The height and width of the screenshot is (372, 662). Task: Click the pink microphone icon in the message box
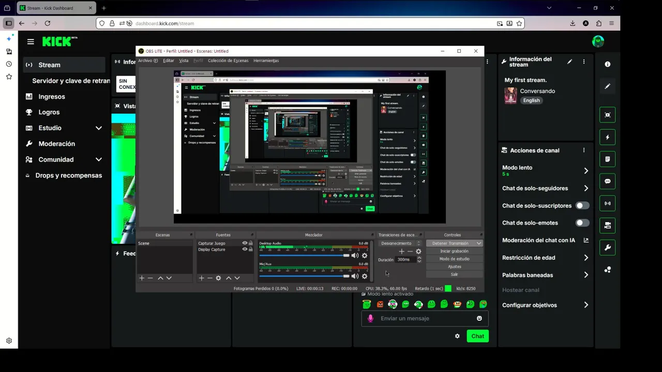[x=370, y=318]
